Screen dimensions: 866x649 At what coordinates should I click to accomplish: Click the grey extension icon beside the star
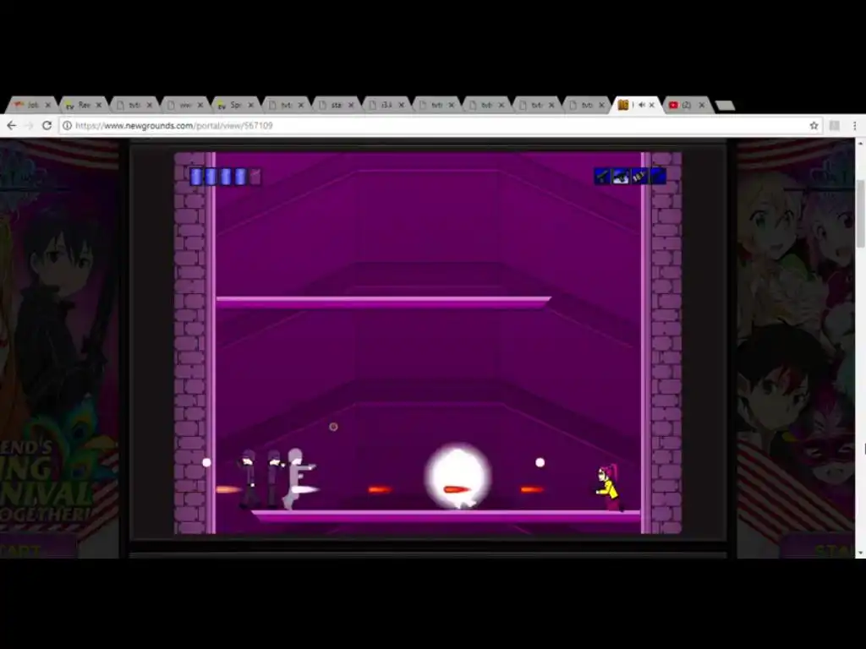[x=835, y=126]
